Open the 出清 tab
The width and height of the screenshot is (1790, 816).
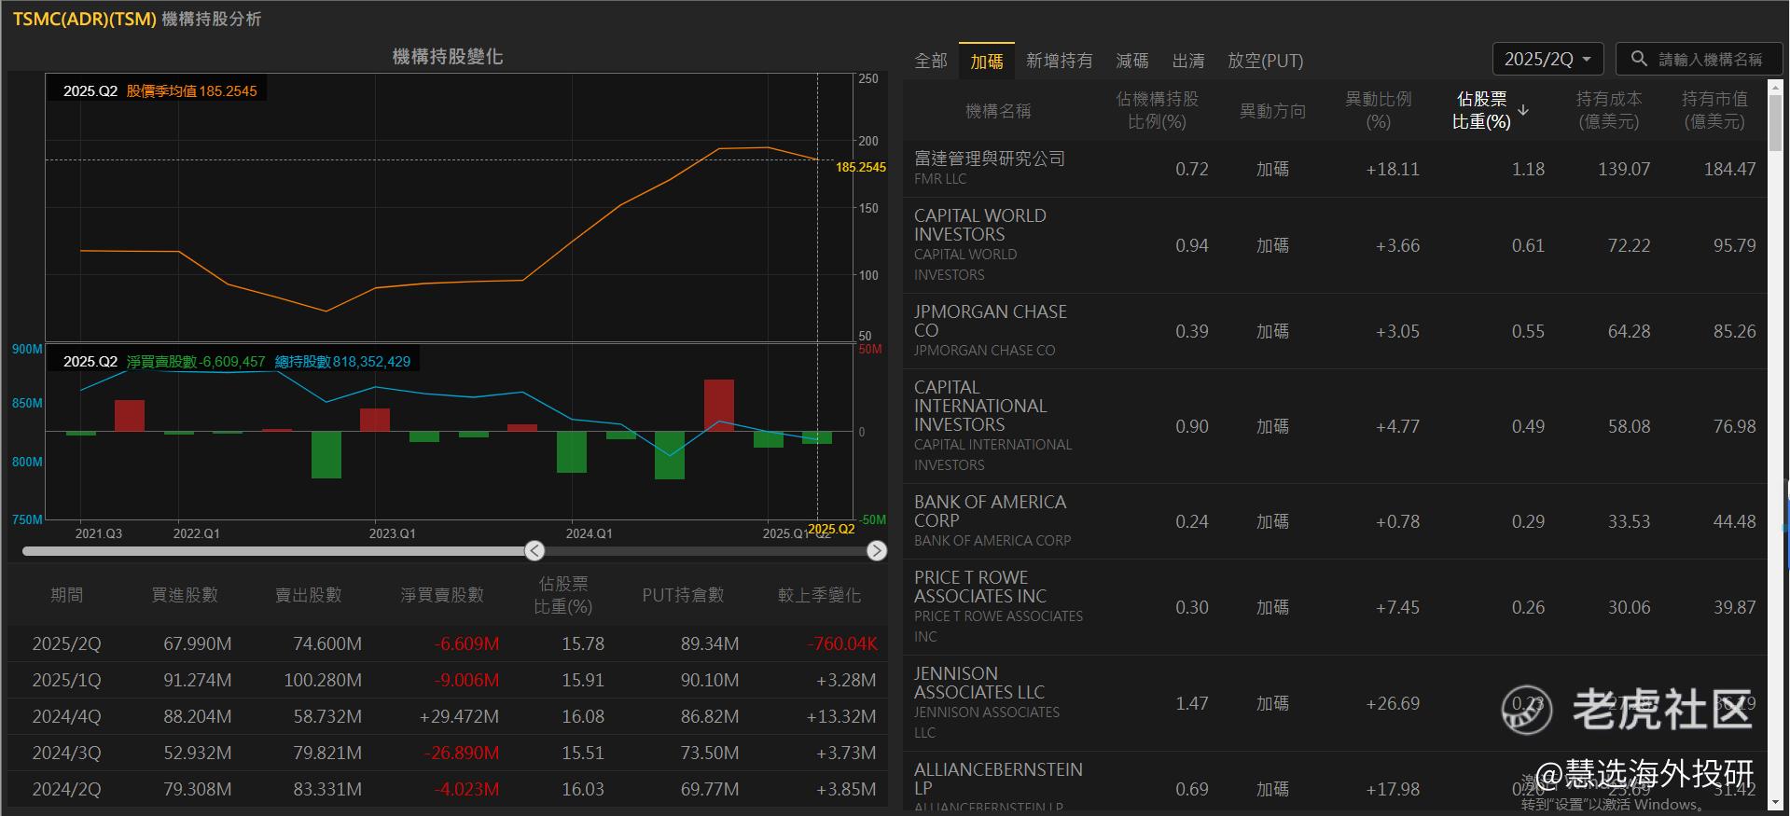[1188, 61]
